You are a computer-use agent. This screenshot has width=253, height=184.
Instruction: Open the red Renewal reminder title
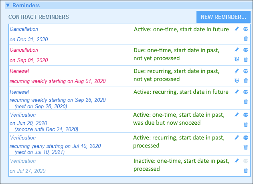[x=19, y=71]
